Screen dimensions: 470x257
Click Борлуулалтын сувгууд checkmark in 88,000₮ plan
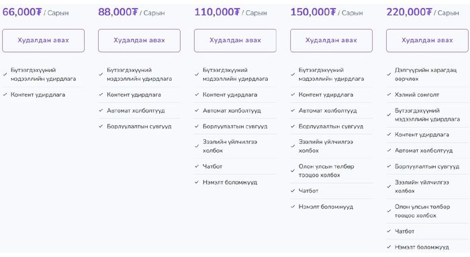tap(101, 126)
